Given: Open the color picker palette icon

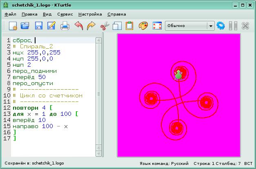Looking at the screenshot, I should pos(143,26).
